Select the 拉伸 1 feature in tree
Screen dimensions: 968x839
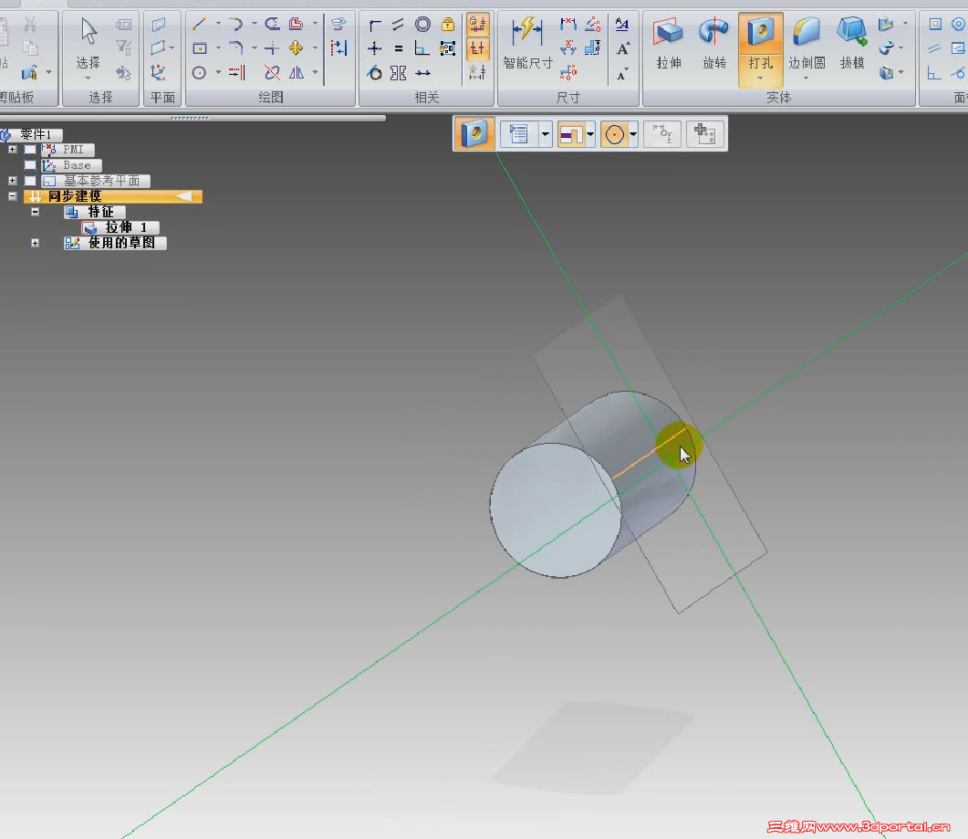pyautogui.click(x=121, y=227)
